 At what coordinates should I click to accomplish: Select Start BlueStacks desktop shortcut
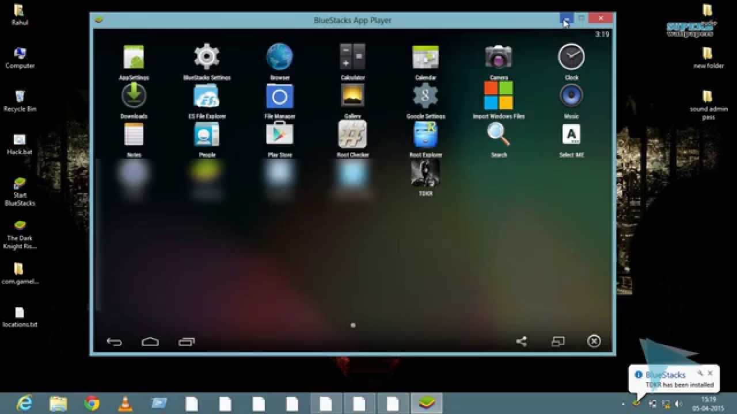(x=20, y=191)
